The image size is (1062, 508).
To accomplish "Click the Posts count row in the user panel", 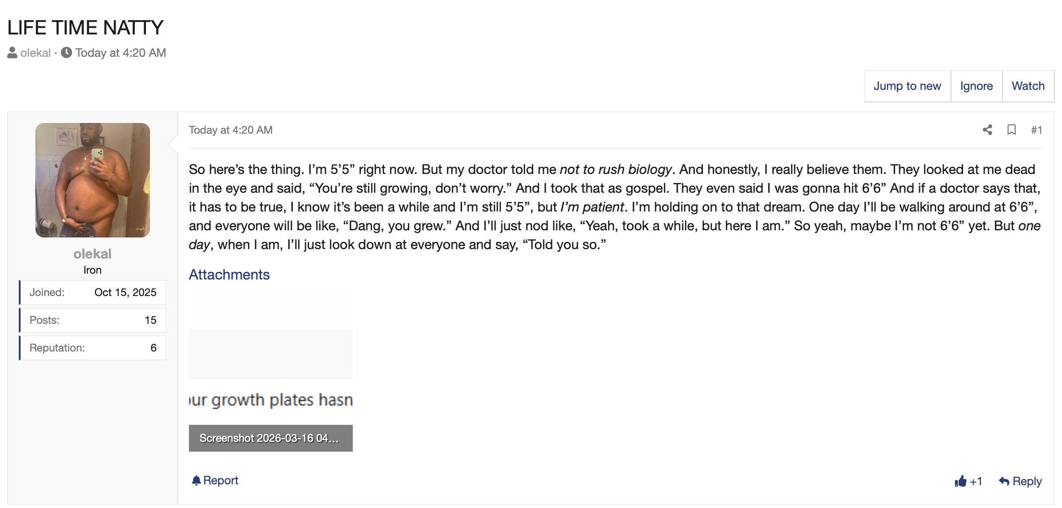I will click(93, 320).
